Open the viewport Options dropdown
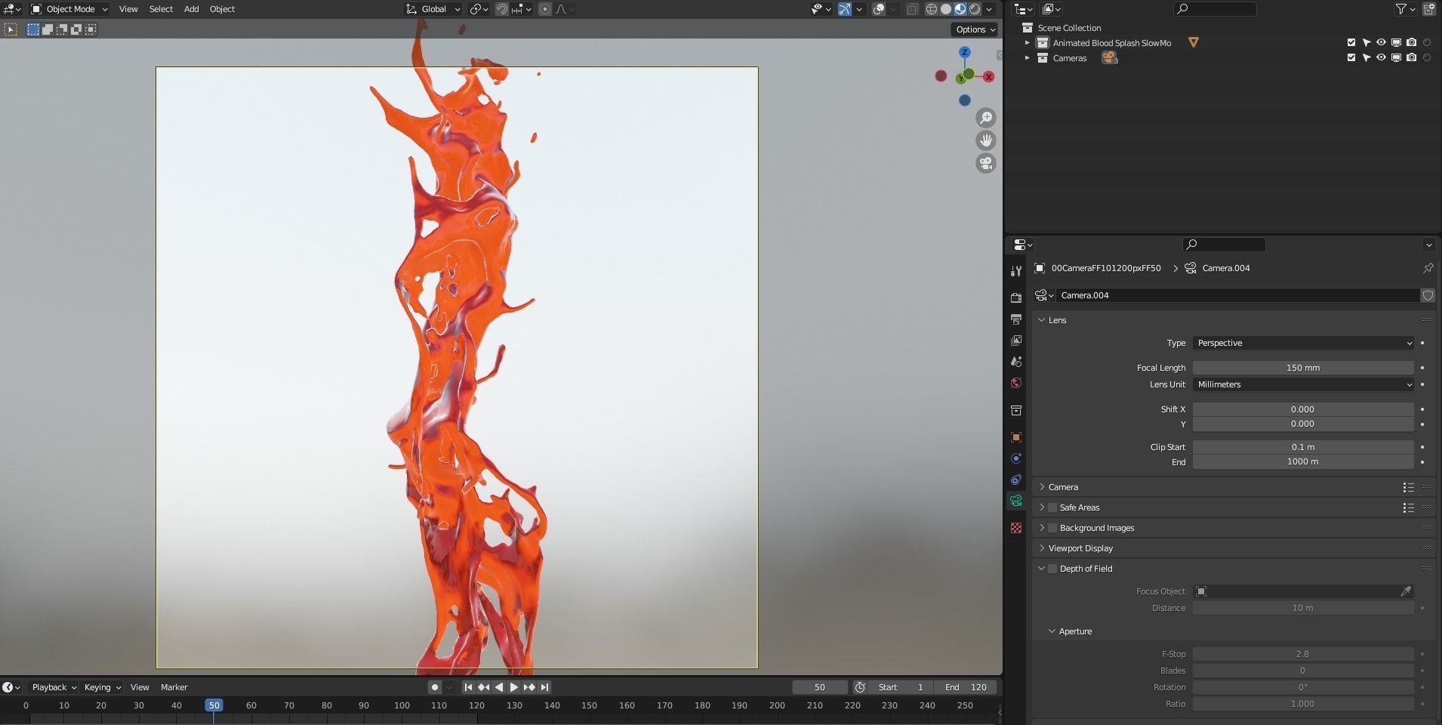The width and height of the screenshot is (1442, 725). coord(975,29)
